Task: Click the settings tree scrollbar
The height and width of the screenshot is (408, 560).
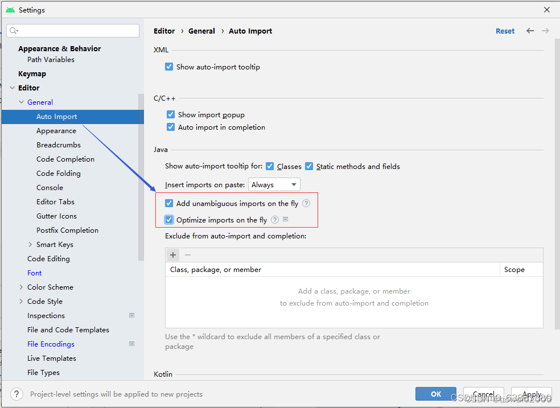Action: point(141,177)
